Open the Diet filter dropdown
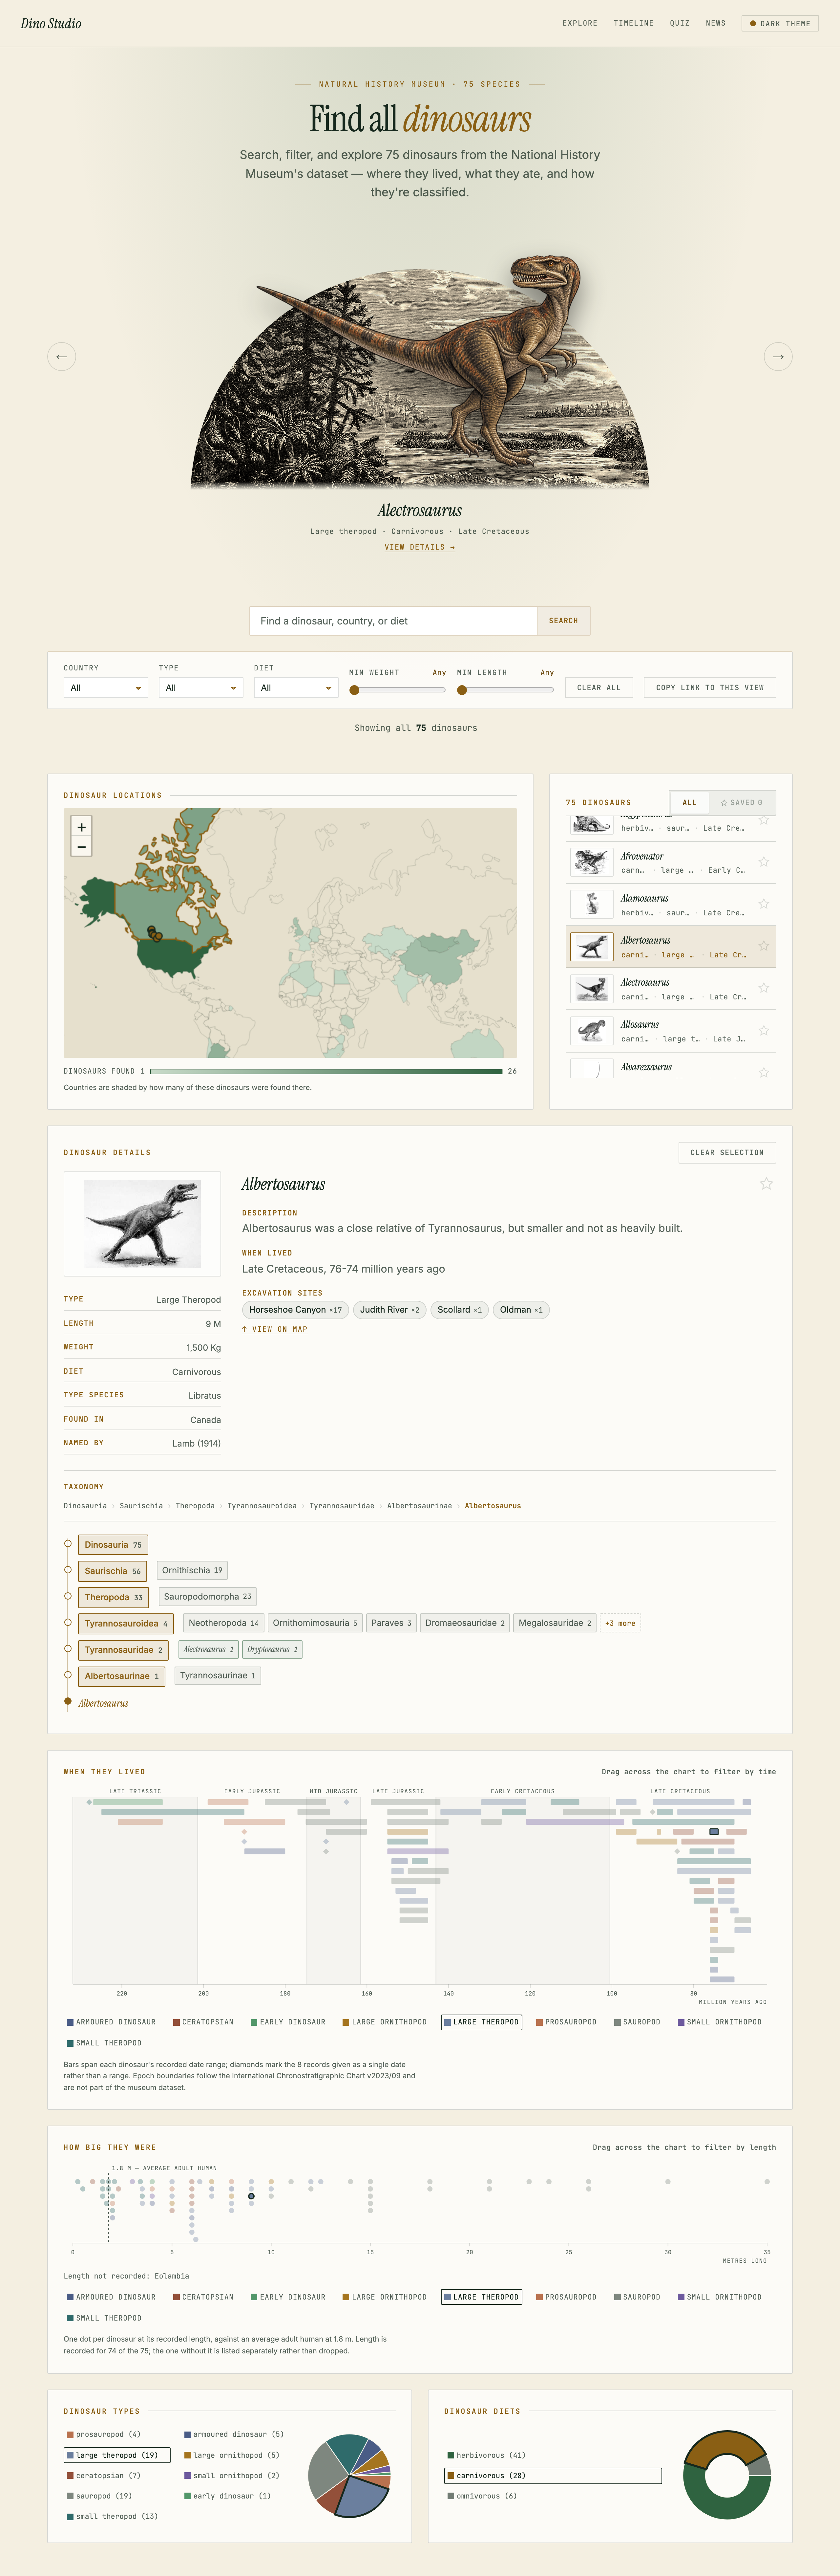The width and height of the screenshot is (840, 2576). pyautogui.click(x=296, y=688)
